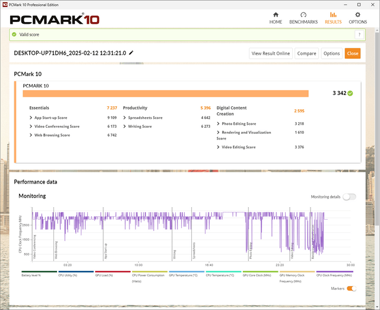Maximize the PCMark 10 window
The image size is (380, 310).
[359, 5]
